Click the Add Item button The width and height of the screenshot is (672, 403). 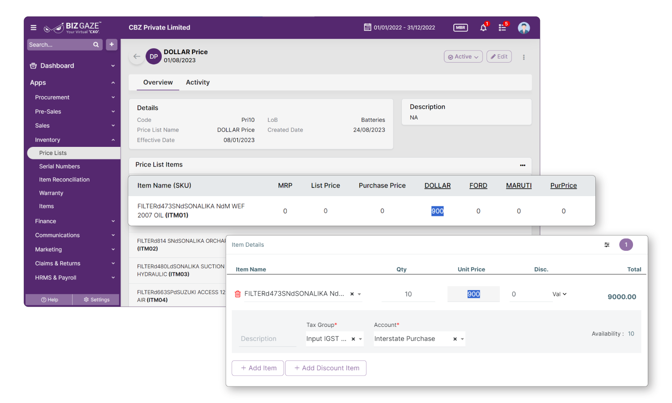(258, 368)
